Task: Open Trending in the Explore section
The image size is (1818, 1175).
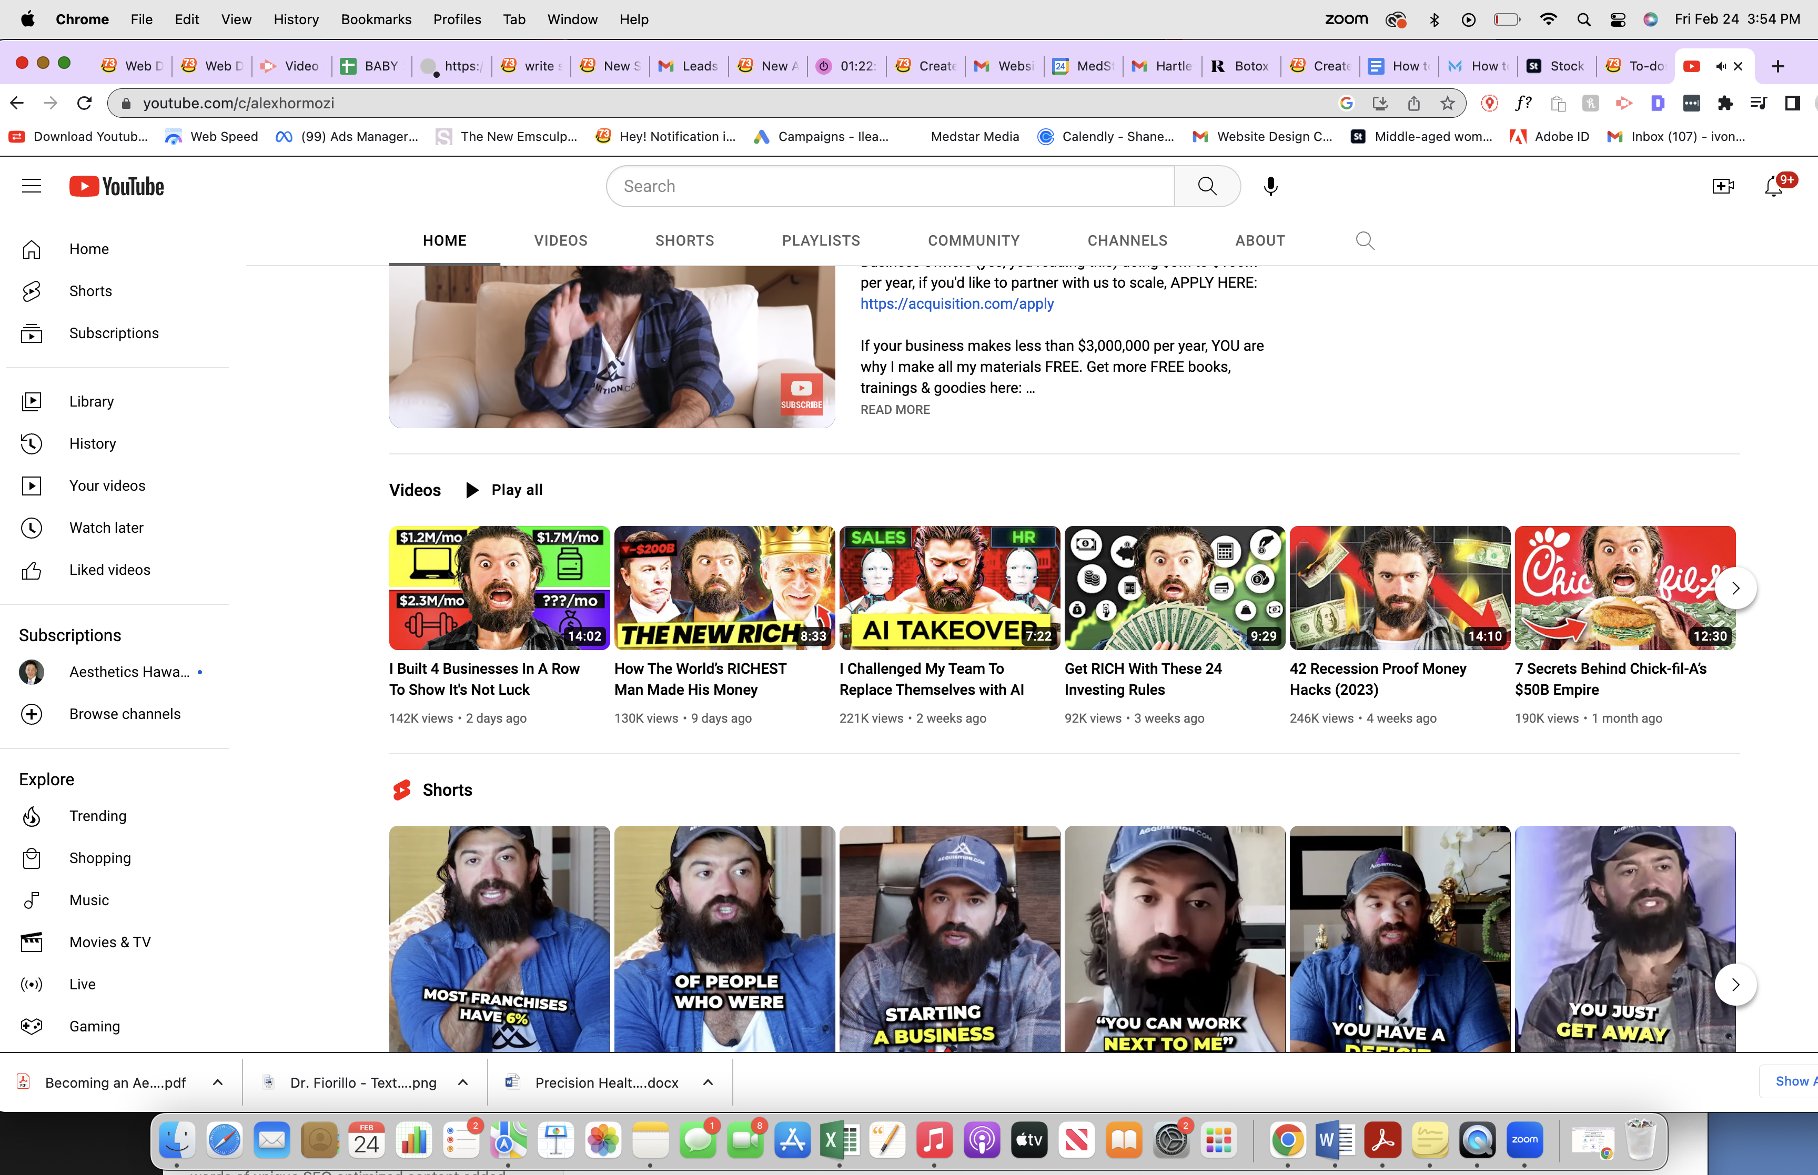Action: point(98,816)
